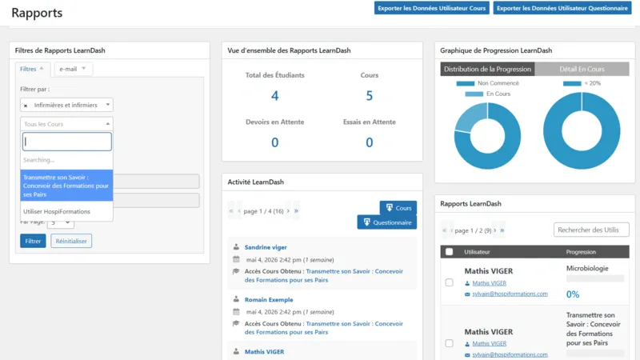The width and height of the screenshot is (640, 360).
Task: Click Devoirs en Attente value 0
Action: pyautogui.click(x=274, y=142)
